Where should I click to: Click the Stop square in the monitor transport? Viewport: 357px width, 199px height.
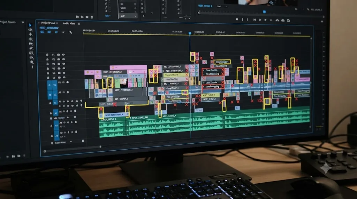coord(237,19)
